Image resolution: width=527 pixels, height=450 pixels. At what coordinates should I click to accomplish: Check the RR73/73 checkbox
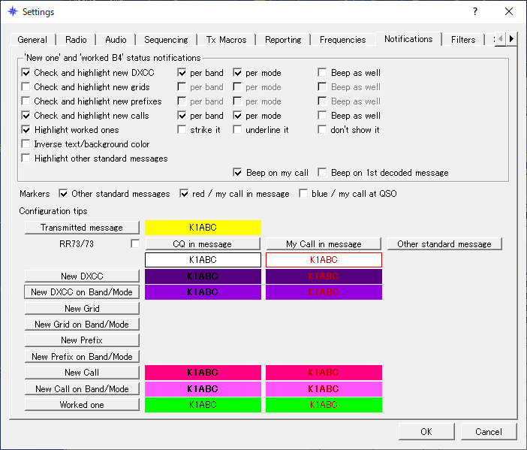[135, 244]
